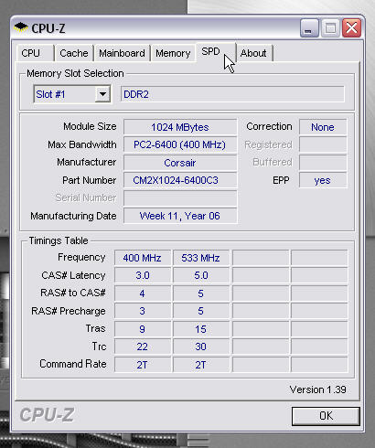Image resolution: width=375 pixels, height=448 pixels.
Task: Click the empty Serial Number field
Action: point(180,198)
